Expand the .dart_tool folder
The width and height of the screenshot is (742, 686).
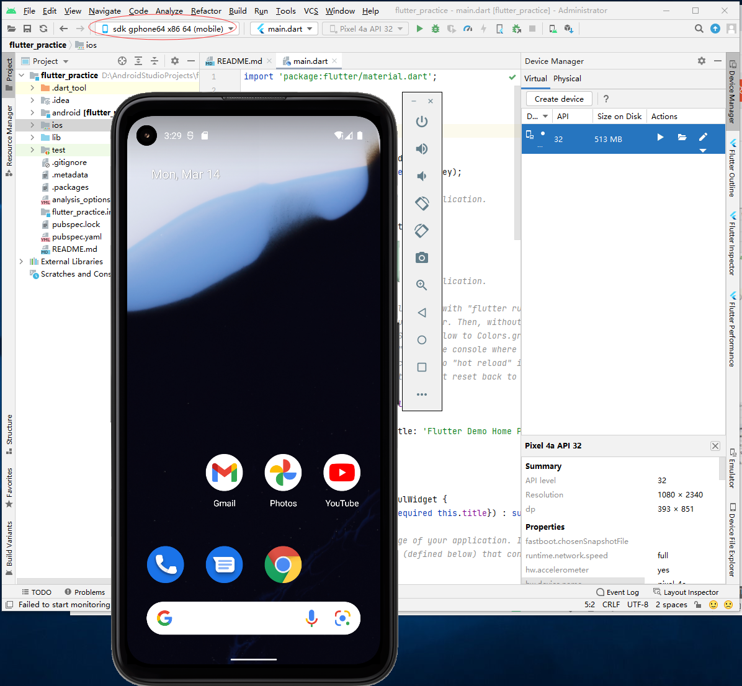(32, 88)
